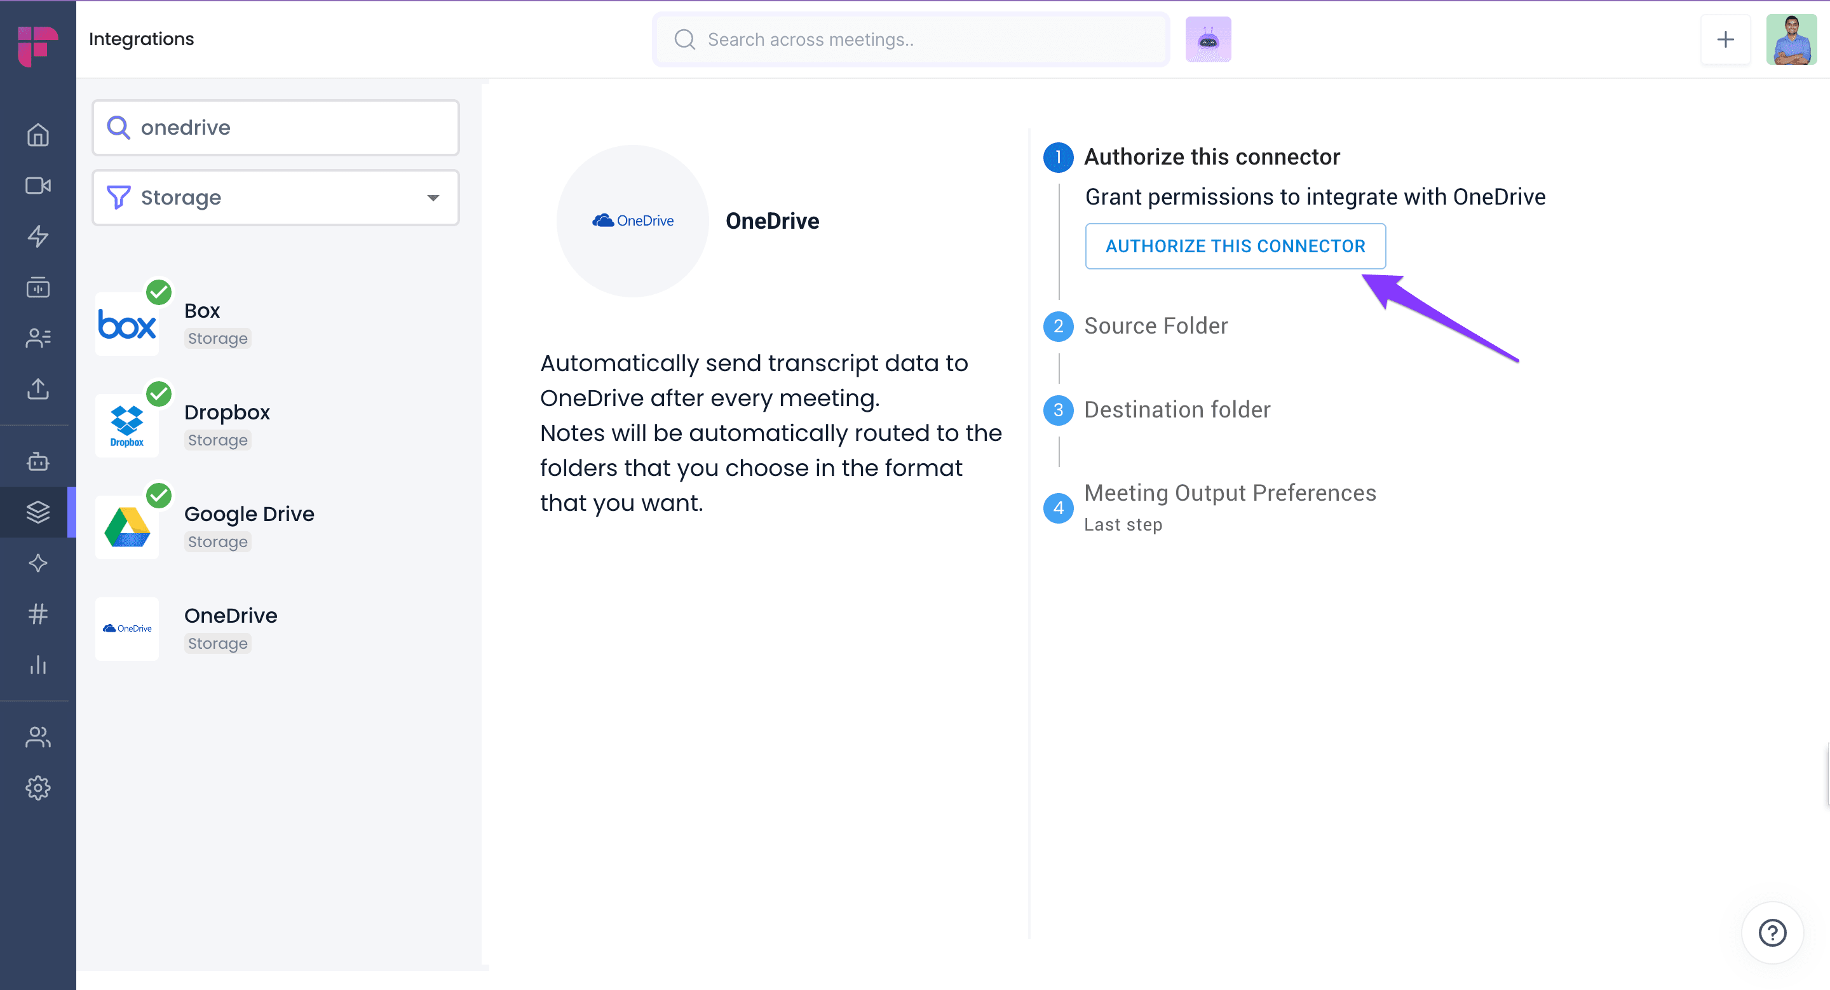
Task: Click Authorize This Connector button
Action: click(1235, 247)
